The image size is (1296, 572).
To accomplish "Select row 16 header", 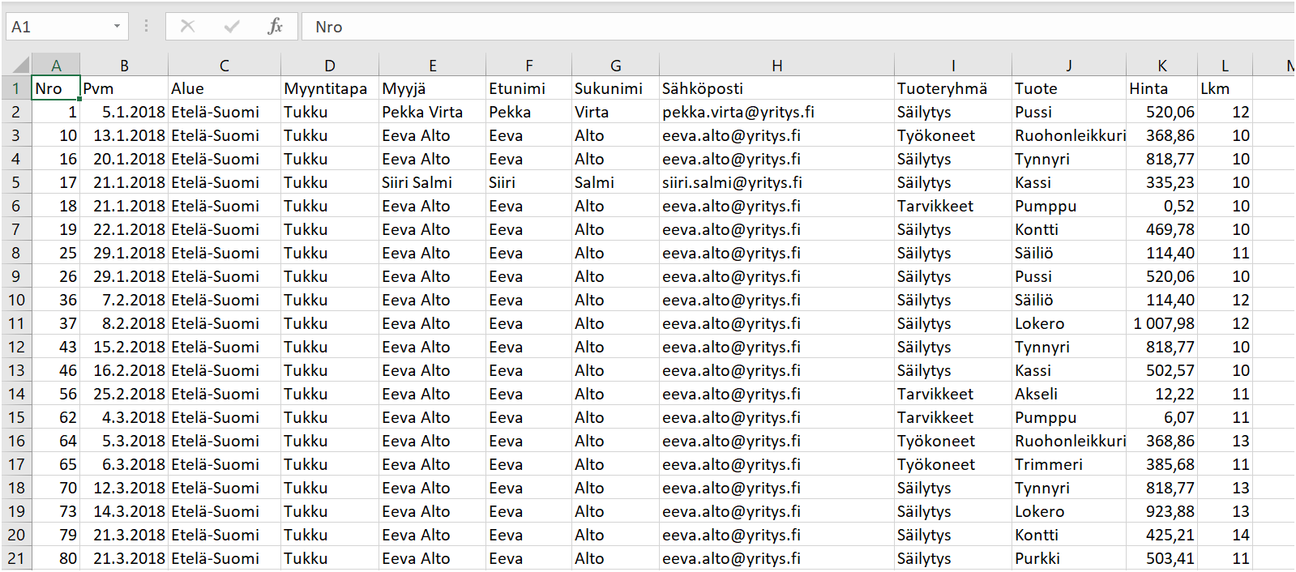I will [x=16, y=441].
